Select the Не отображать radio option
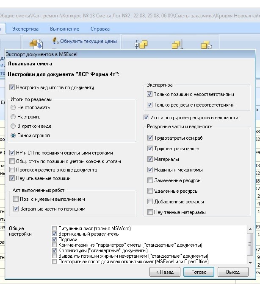Viewport: 260px width, 284px height. coord(13,107)
